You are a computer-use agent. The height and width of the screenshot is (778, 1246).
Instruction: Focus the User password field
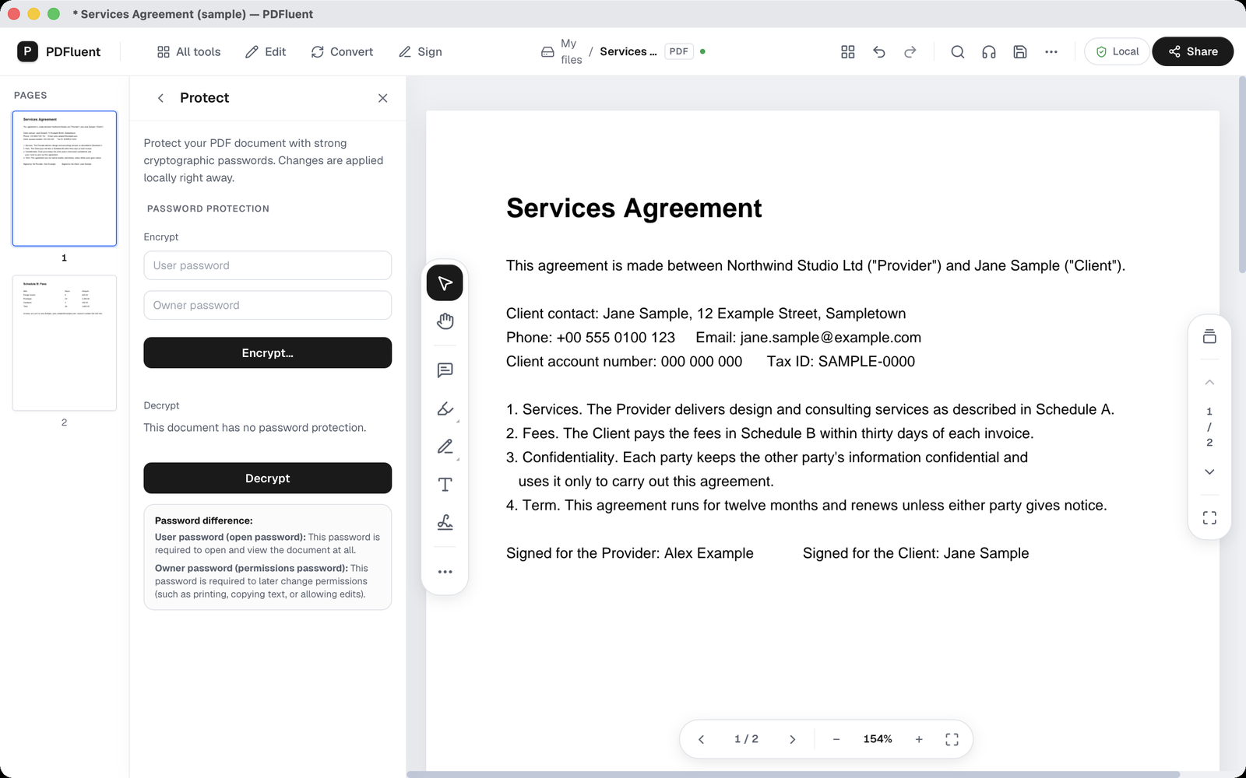(267, 265)
